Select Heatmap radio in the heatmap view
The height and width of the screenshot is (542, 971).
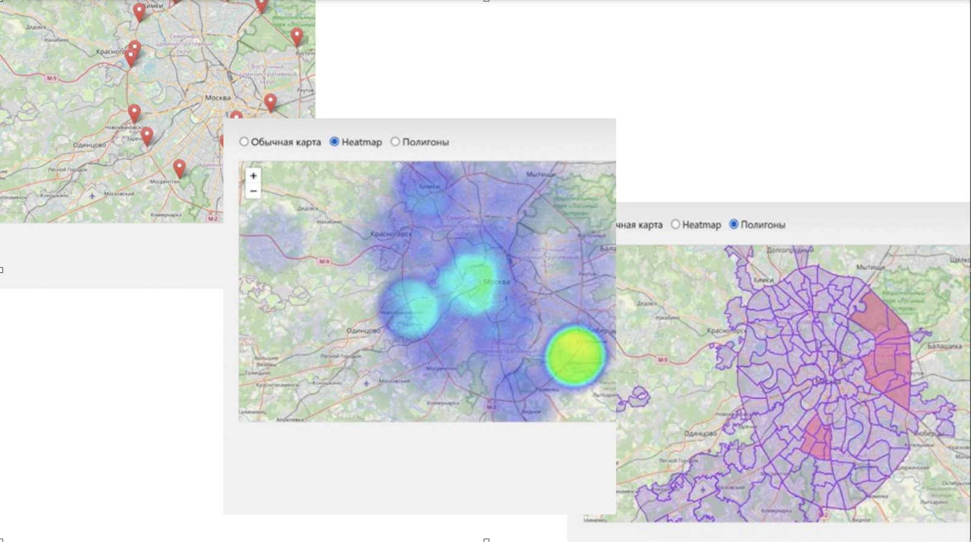click(334, 142)
